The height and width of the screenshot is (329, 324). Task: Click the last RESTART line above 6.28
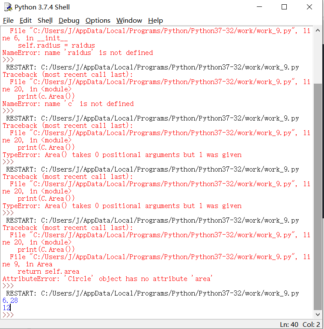(x=152, y=293)
